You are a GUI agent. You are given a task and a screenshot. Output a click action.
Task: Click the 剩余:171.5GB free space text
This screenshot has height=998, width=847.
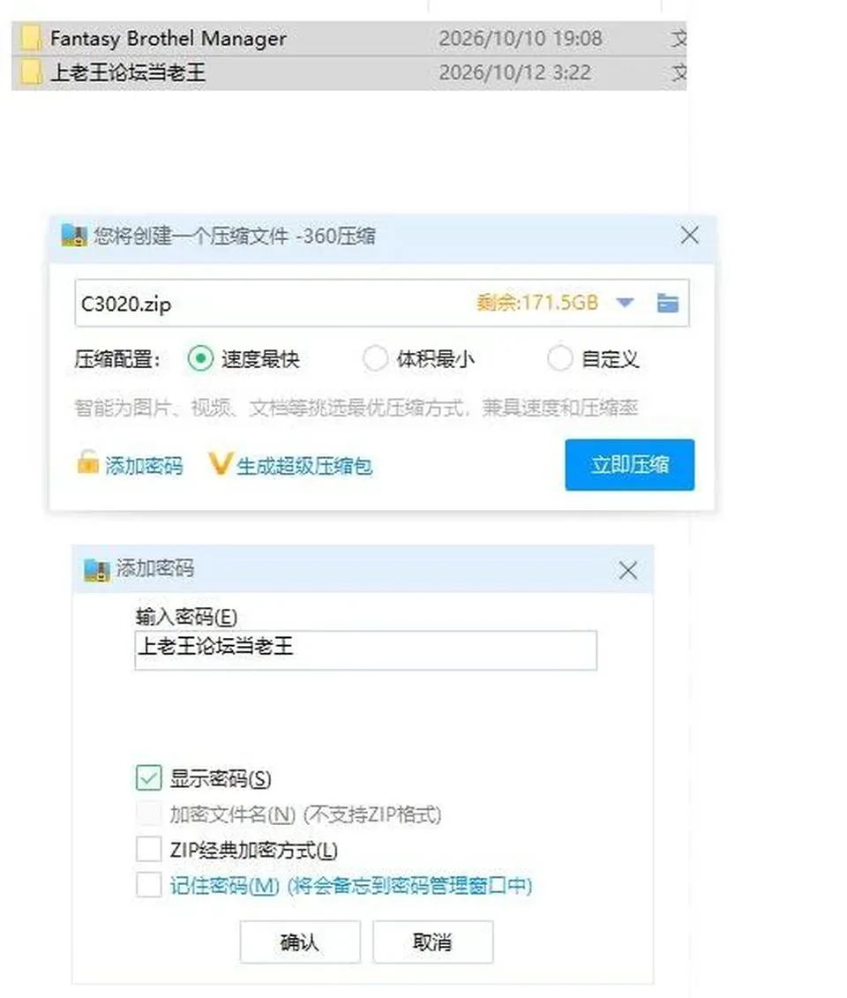[x=537, y=303]
